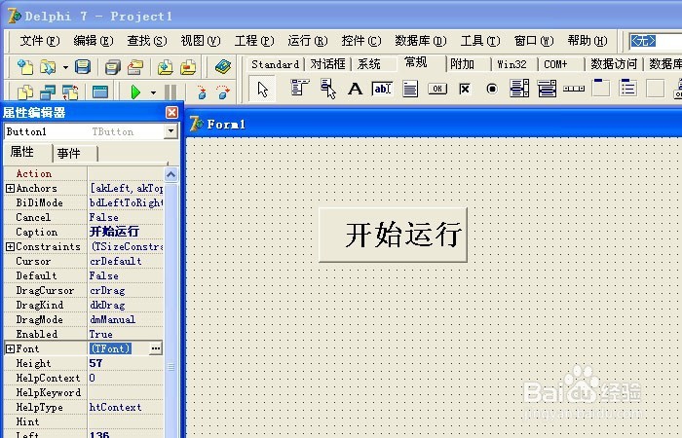Image resolution: width=682 pixels, height=438 pixels.
Task: Switch to the 系统 palette tab
Action: coord(369,64)
